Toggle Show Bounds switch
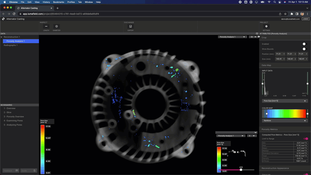 (x=305, y=49)
